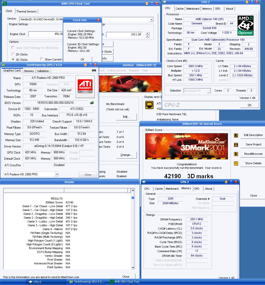Screen dimensions: 265x285
Task: Click the AMD 64 Opteron logo
Action: click(x=246, y=25)
